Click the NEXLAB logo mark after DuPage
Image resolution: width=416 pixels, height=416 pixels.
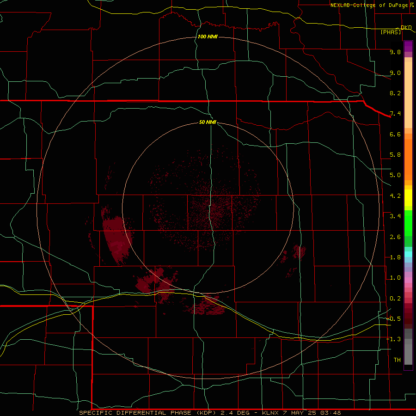click(x=412, y=5)
